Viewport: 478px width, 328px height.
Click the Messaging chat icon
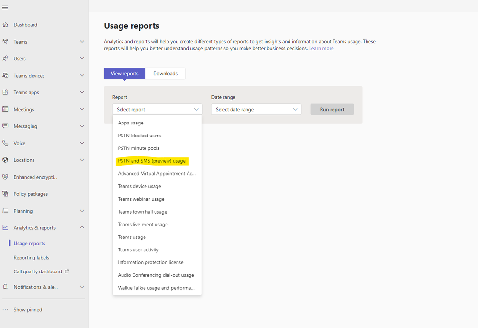5,126
